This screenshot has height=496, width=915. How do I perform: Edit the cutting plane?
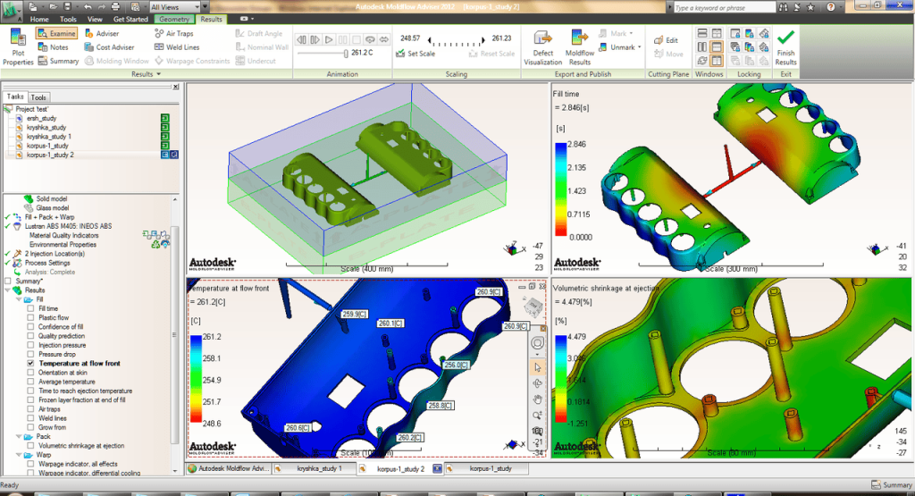(x=667, y=40)
